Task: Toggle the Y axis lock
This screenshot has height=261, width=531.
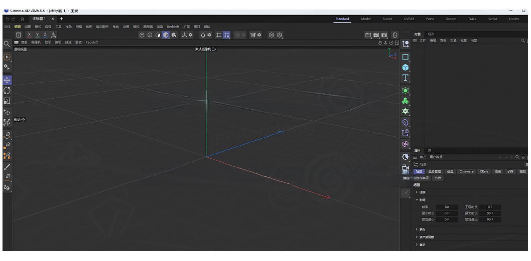Action: pyautogui.click(x=37, y=35)
